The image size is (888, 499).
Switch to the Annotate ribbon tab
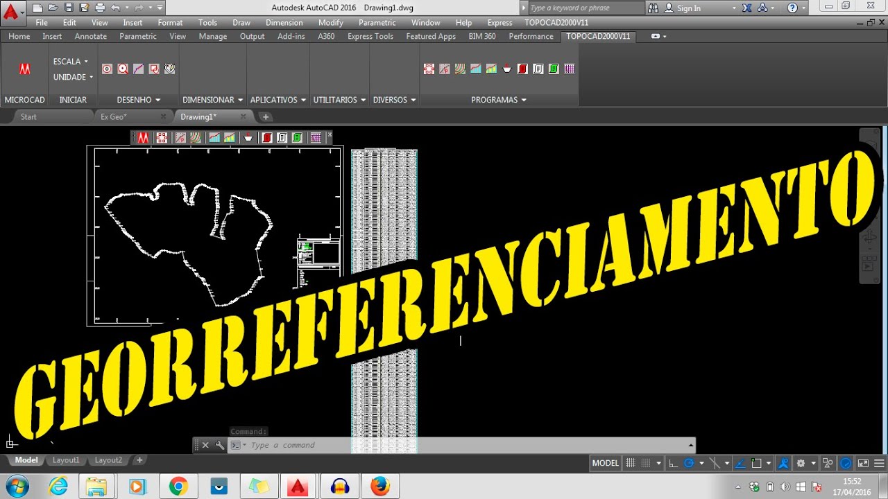pos(91,36)
